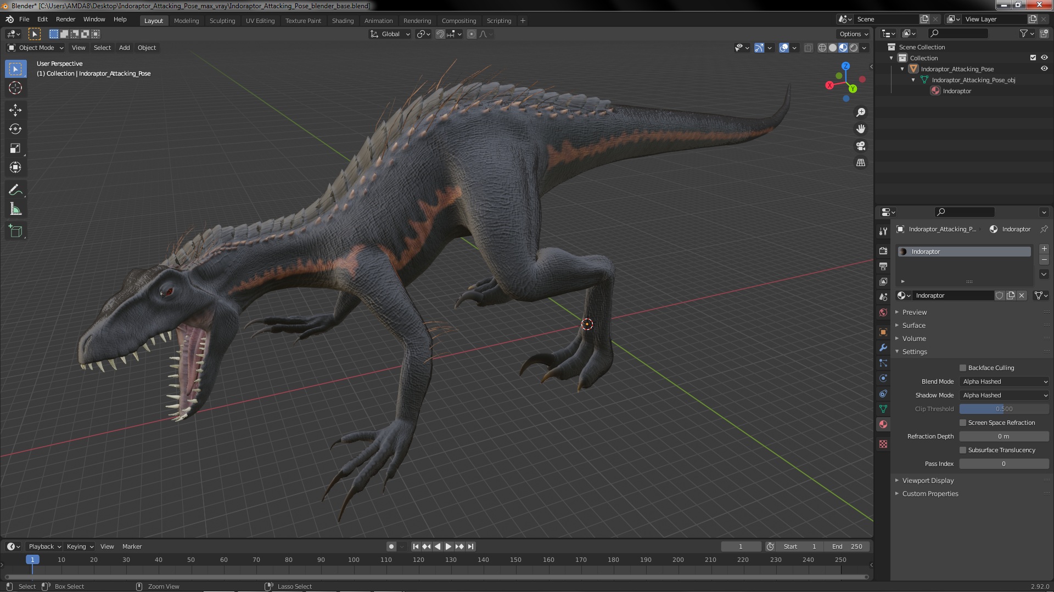Expand the Preview panel
The image size is (1054, 592).
coord(914,312)
